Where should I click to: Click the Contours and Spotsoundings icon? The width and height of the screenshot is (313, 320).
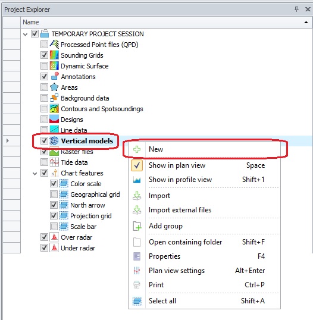pos(54,109)
